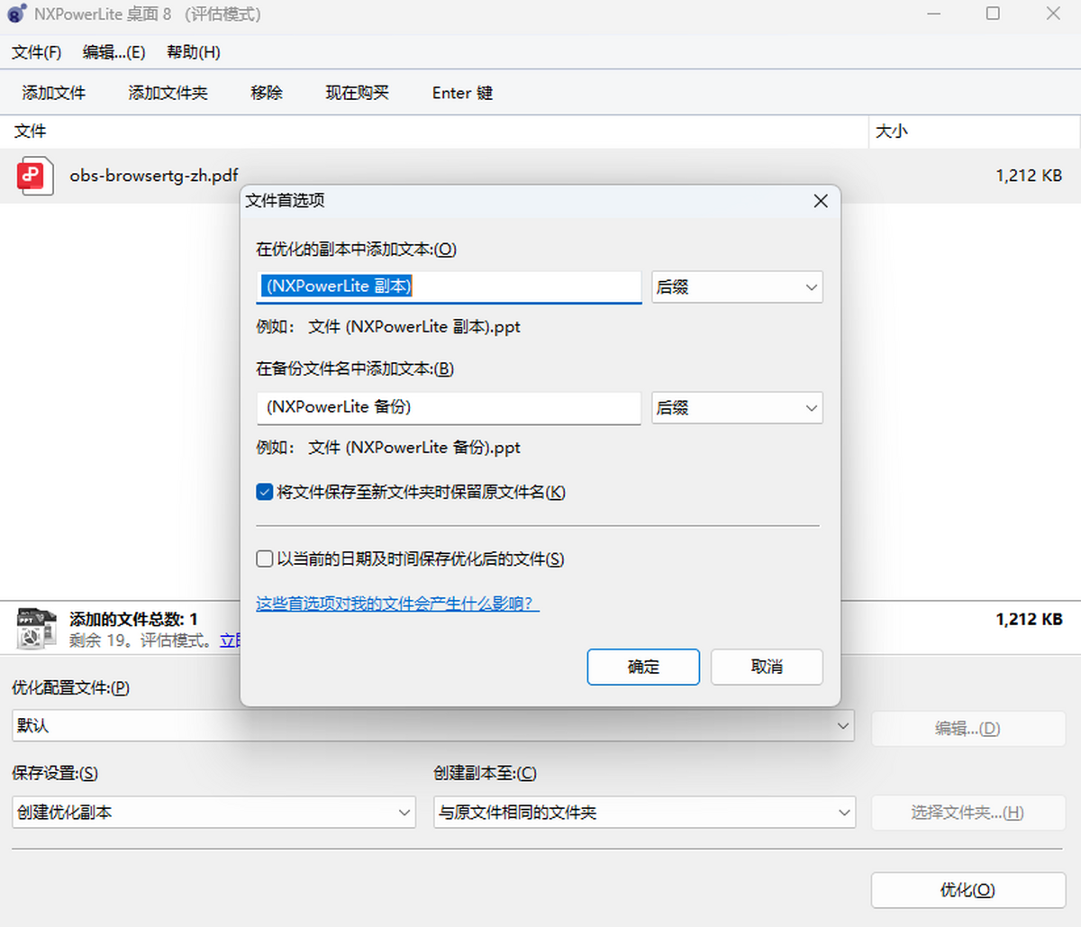This screenshot has height=927, width=1081.
Task: Click the file stack icon beside total files
Action: point(37,628)
